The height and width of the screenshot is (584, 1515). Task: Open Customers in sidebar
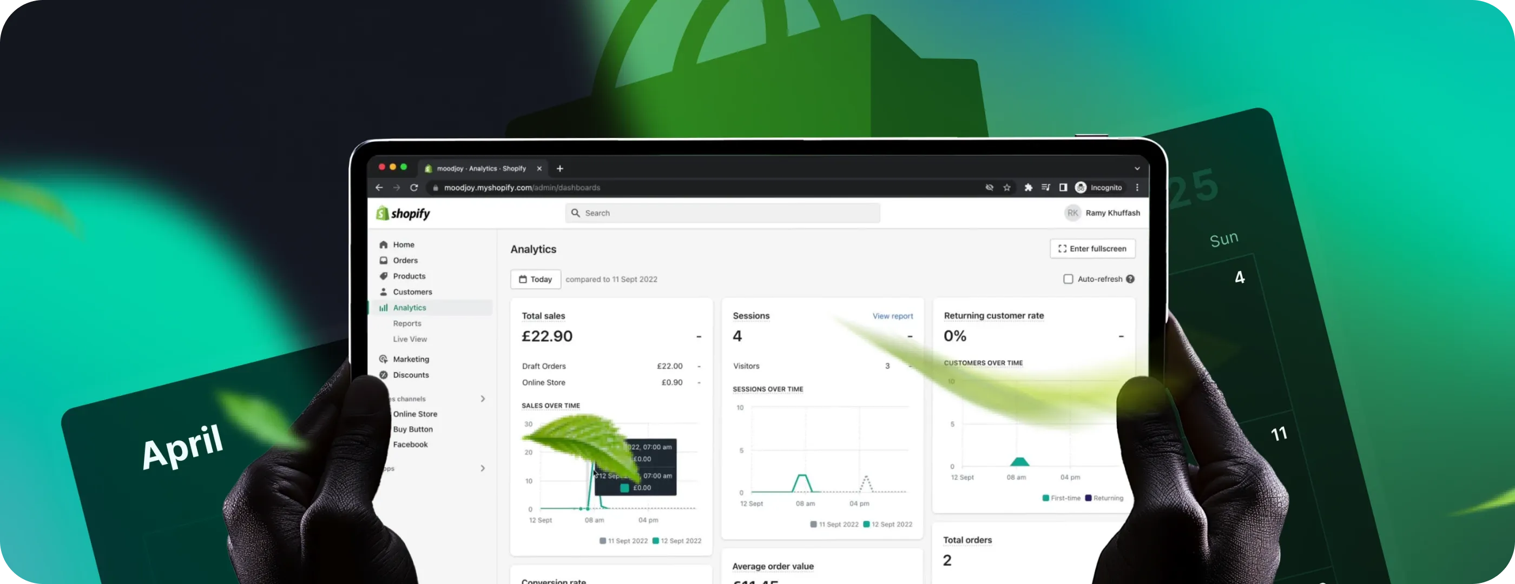pos(412,292)
